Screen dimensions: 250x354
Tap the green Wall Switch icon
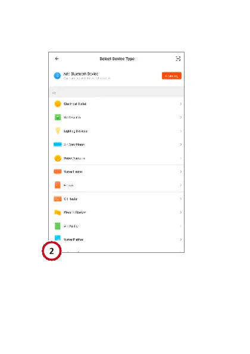coord(58,117)
